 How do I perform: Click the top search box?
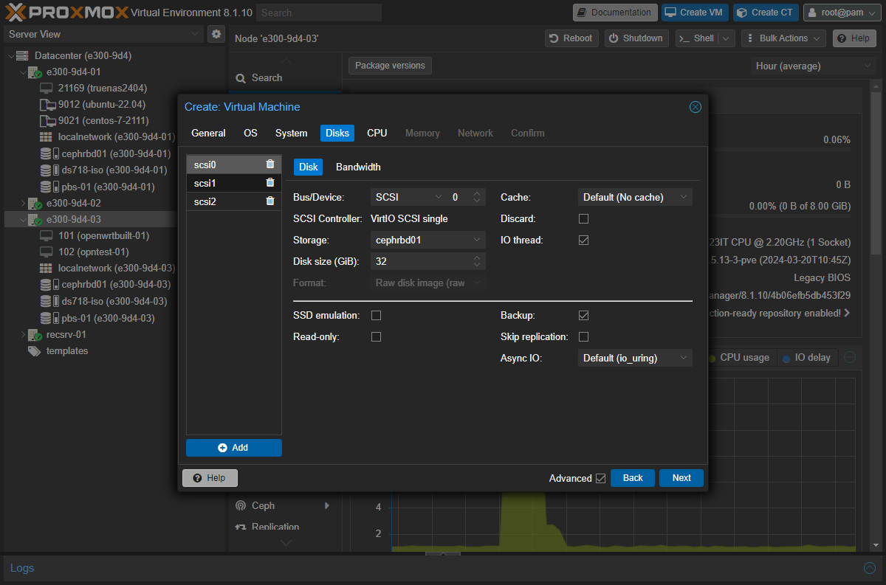(320, 13)
